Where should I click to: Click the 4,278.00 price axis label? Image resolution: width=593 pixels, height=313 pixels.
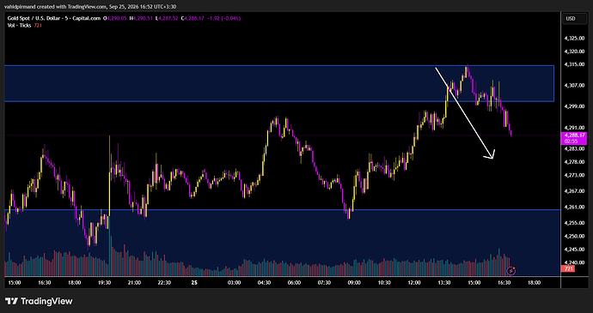574,162
